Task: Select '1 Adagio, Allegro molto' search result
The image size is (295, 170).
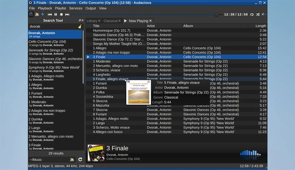Action: [x=55, y=78]
